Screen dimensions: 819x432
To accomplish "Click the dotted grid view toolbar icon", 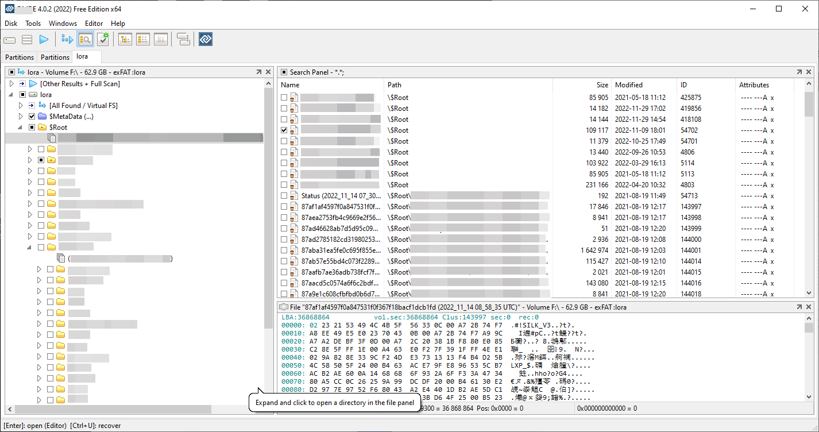I will click(x=161, y=39).
